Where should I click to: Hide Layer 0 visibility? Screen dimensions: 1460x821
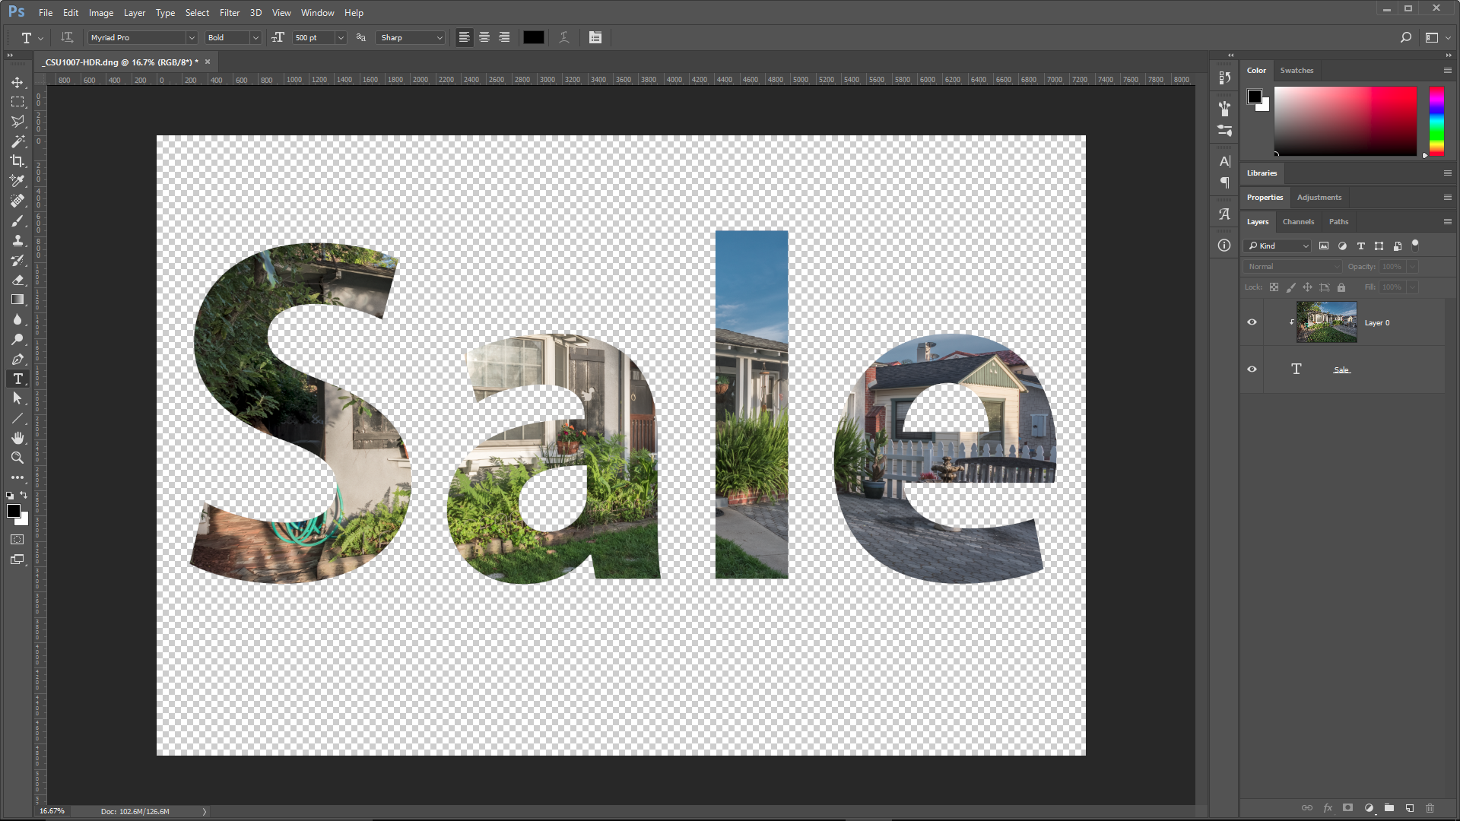[x=1252, y=322]
